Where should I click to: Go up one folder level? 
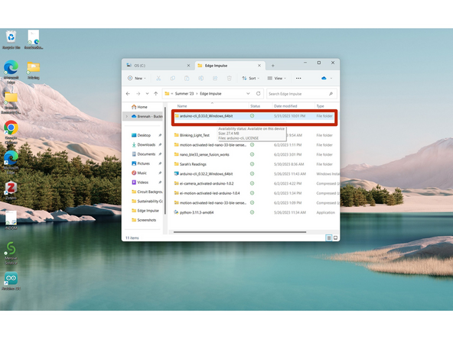[156, 94]
